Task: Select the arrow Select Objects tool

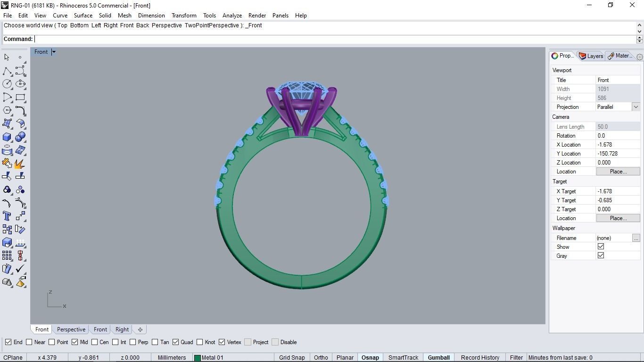Action: click(x=7, y=57)
